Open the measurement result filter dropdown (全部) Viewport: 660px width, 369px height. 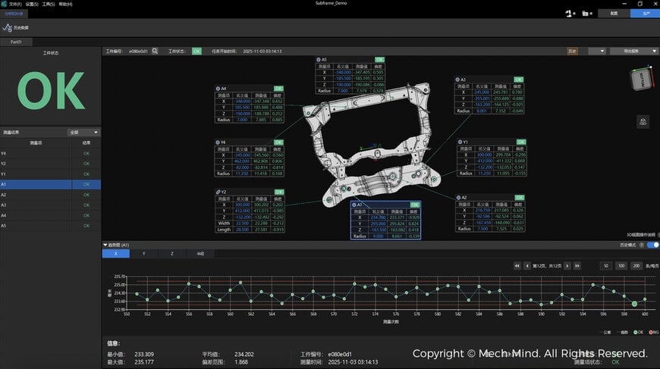83,132
